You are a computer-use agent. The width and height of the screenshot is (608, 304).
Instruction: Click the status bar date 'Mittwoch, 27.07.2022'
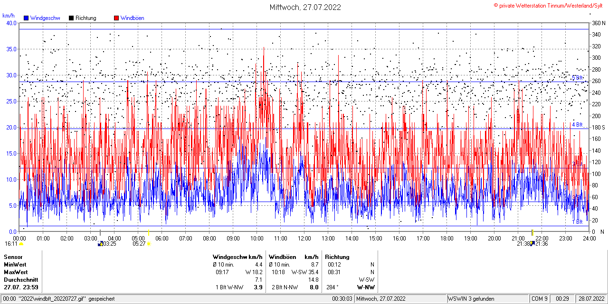click(381, 299)
